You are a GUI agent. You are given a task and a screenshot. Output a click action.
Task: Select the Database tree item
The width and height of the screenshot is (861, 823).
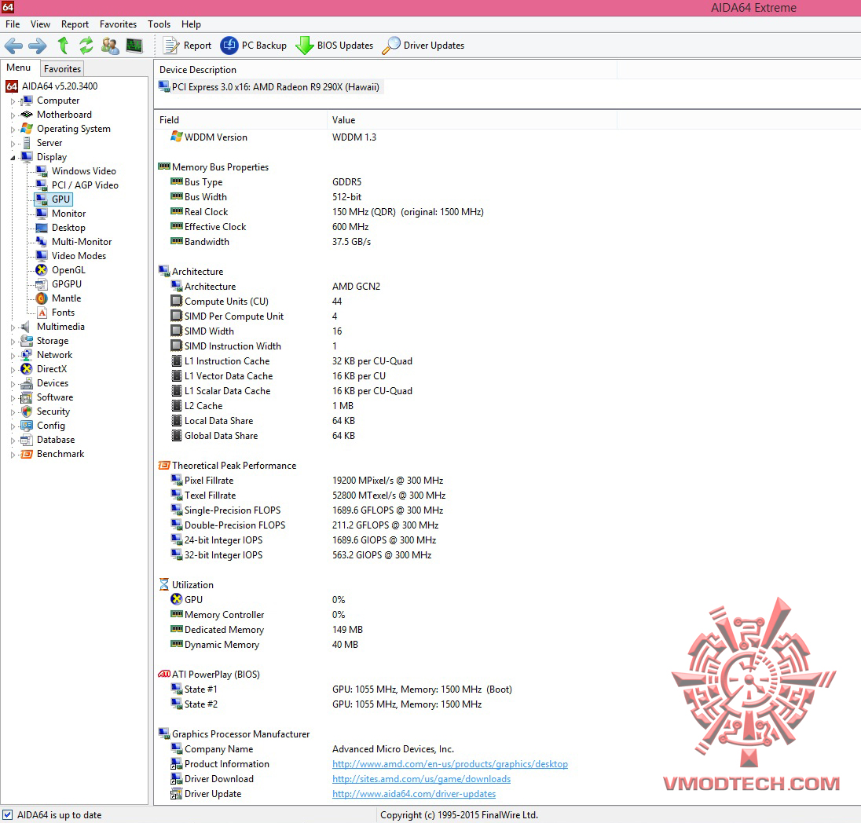click(x=56, y=440)
